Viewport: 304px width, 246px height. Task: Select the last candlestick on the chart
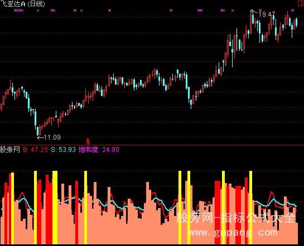[x=296, y=22]
